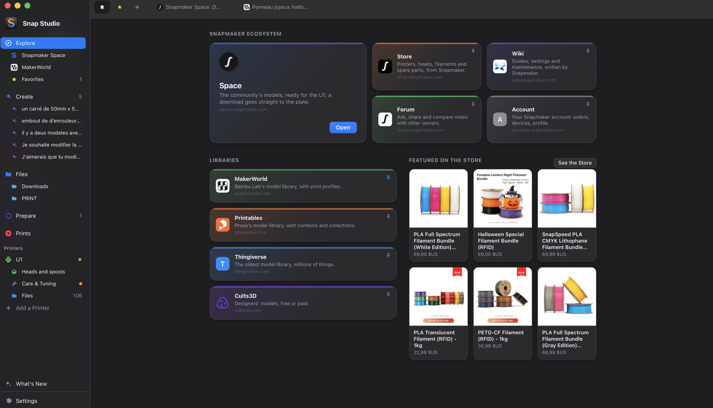Pin the Thingiverse library
Viewport: 713px width, 408px height.
388,256
